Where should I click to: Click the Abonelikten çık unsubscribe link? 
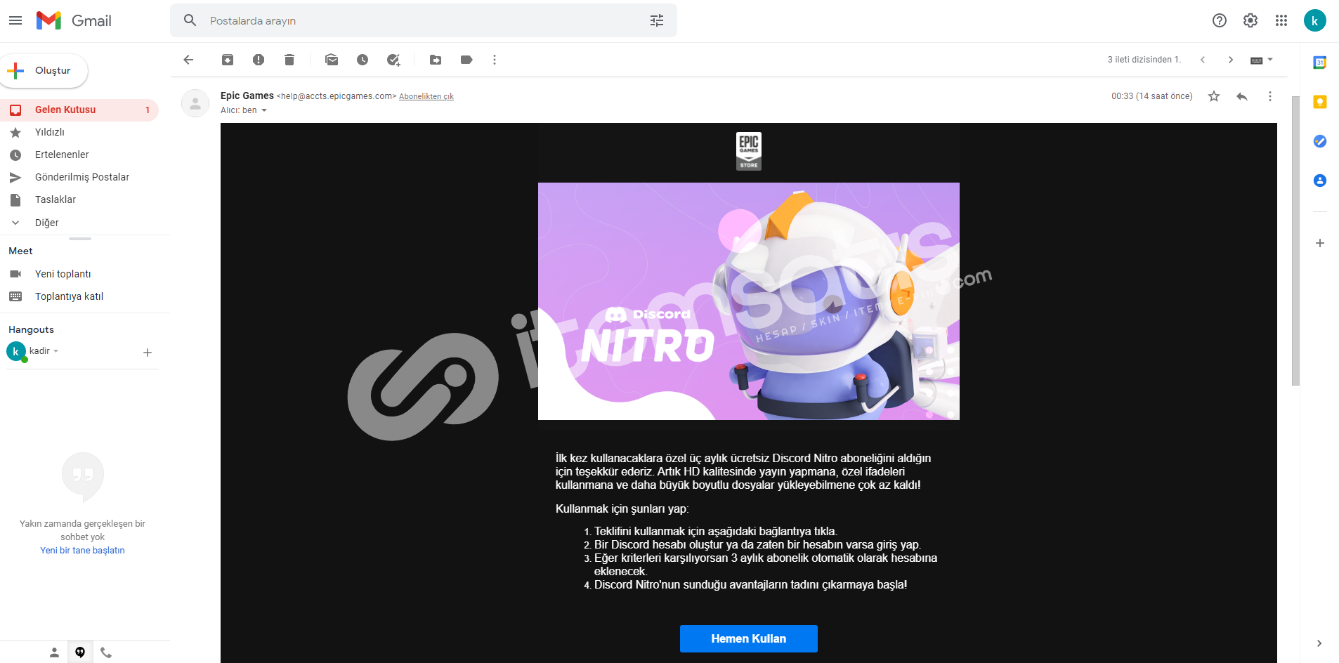pyautogui.click(x=426, y=97)
